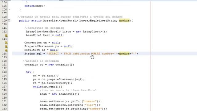Click highlighted 'nombre' variable in the sql string line
The width and height of the screenshot is (197, 111).
[x=124, y=54]
